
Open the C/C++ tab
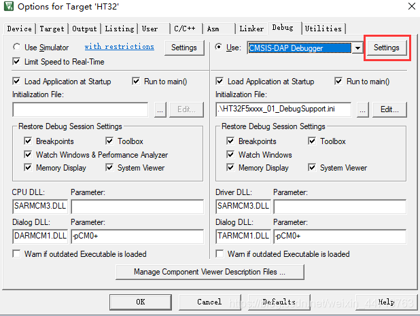coord(186,29)
